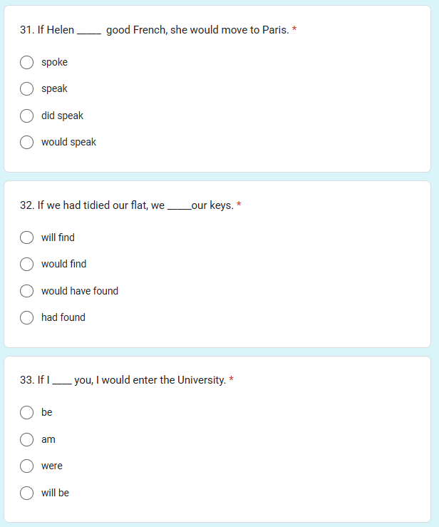
Task: Click the 'spoke' answer label text
Action: point(54,63)
